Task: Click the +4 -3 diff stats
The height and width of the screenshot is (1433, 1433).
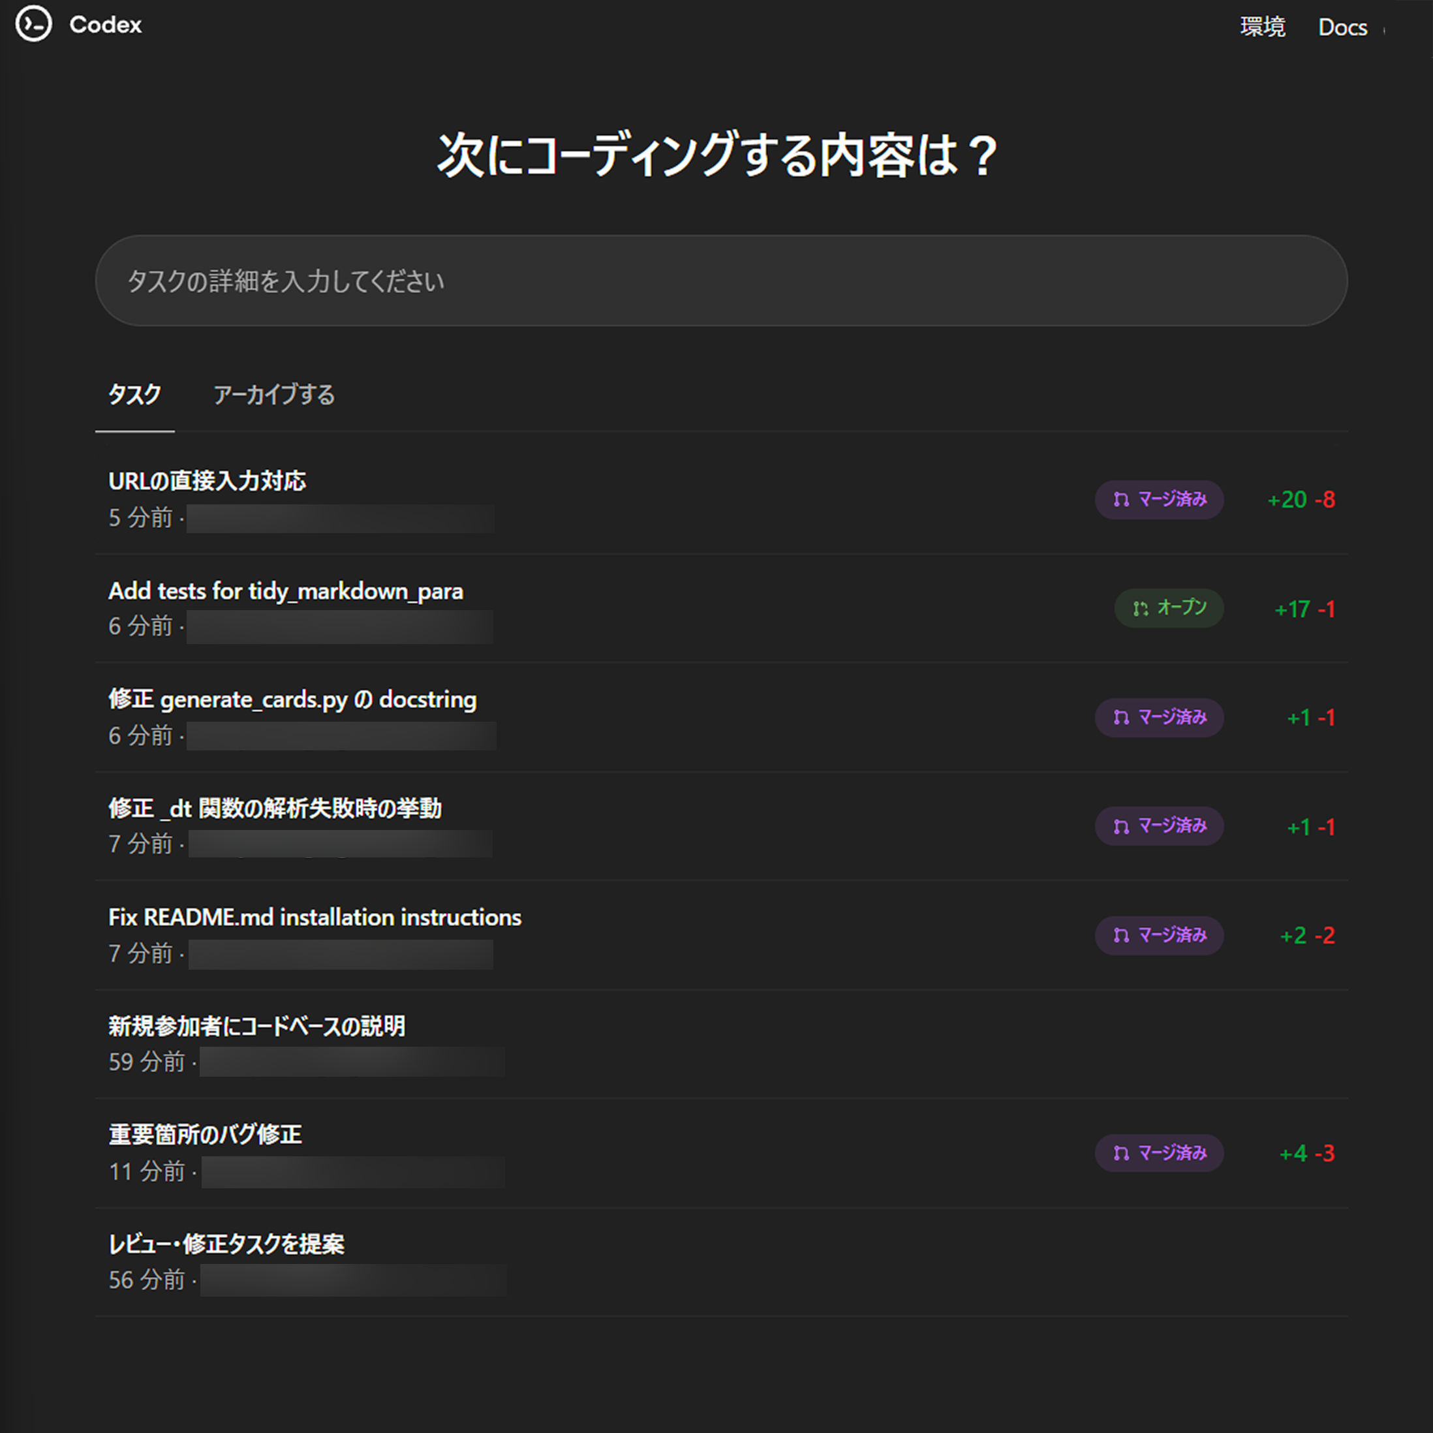Action: 1307,1153
